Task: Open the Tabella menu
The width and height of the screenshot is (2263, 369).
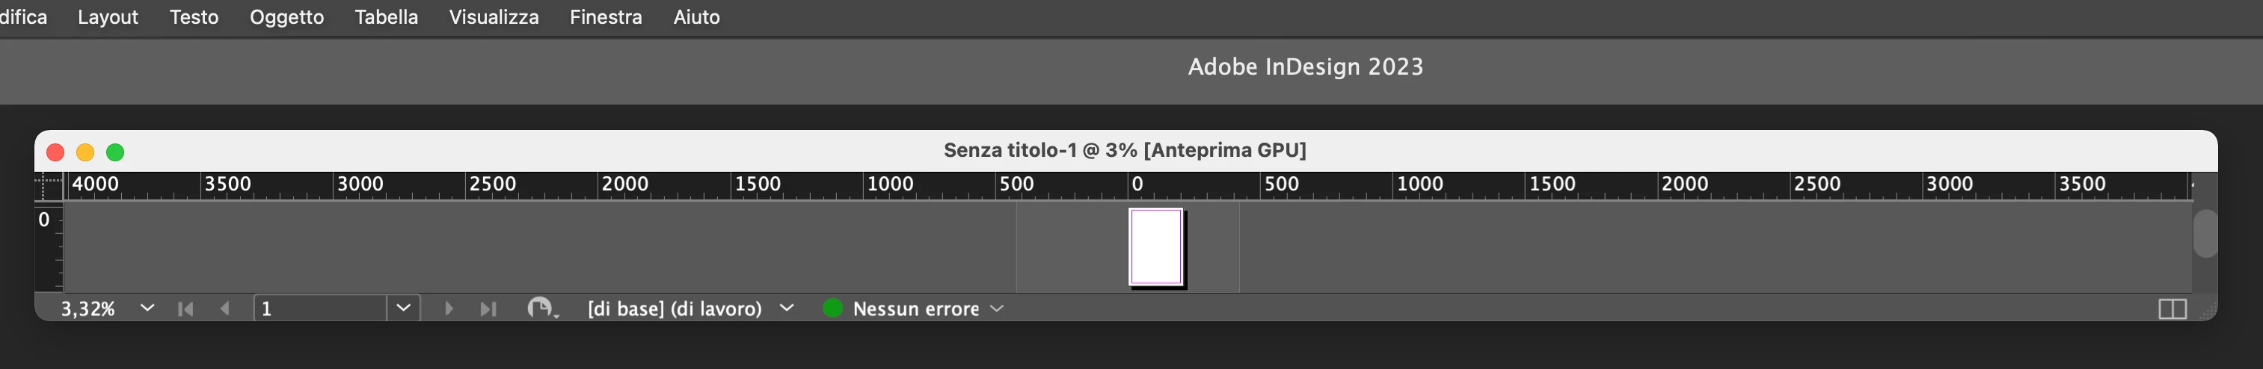Action: tap(387, 17)
